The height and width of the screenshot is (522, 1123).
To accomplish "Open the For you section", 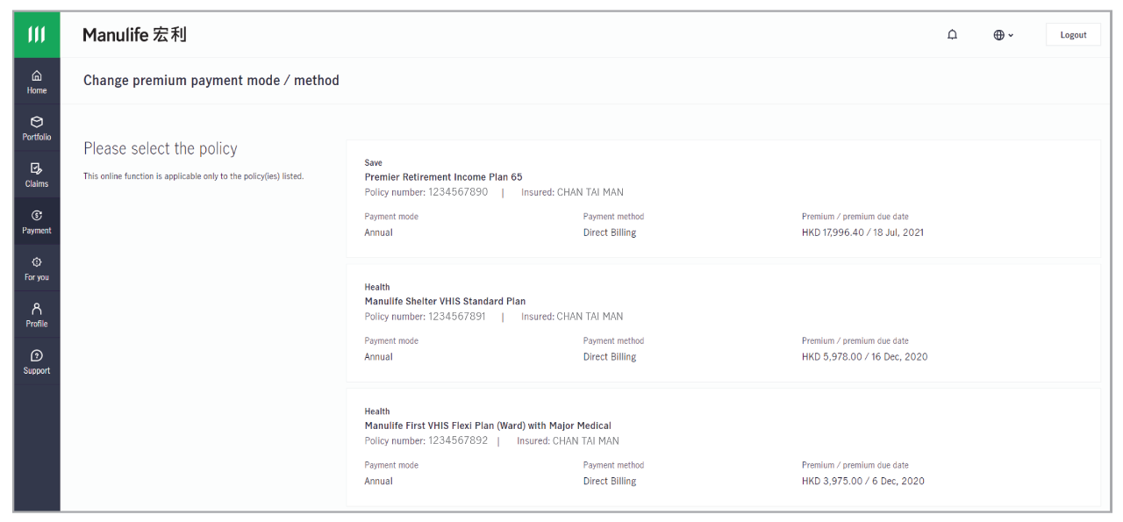I will point(37,268).
